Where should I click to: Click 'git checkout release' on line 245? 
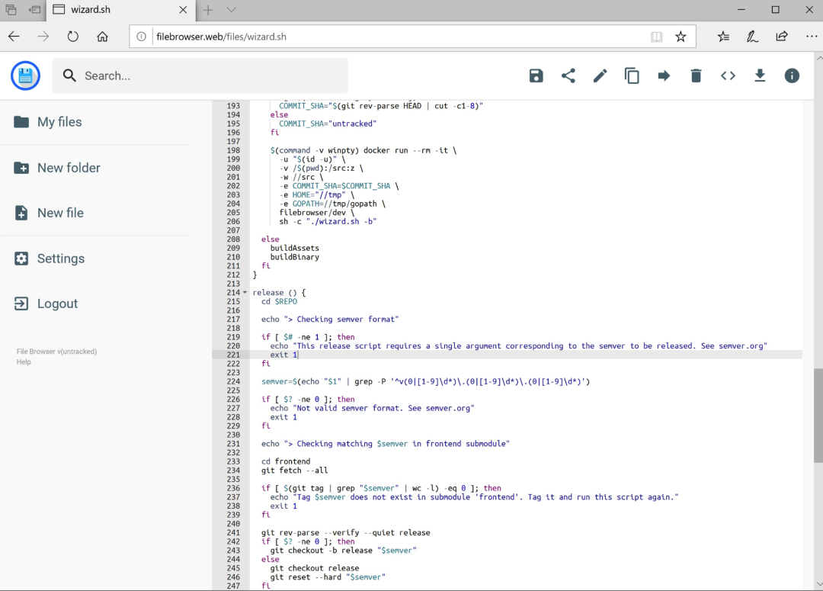(x=315, y=568)
